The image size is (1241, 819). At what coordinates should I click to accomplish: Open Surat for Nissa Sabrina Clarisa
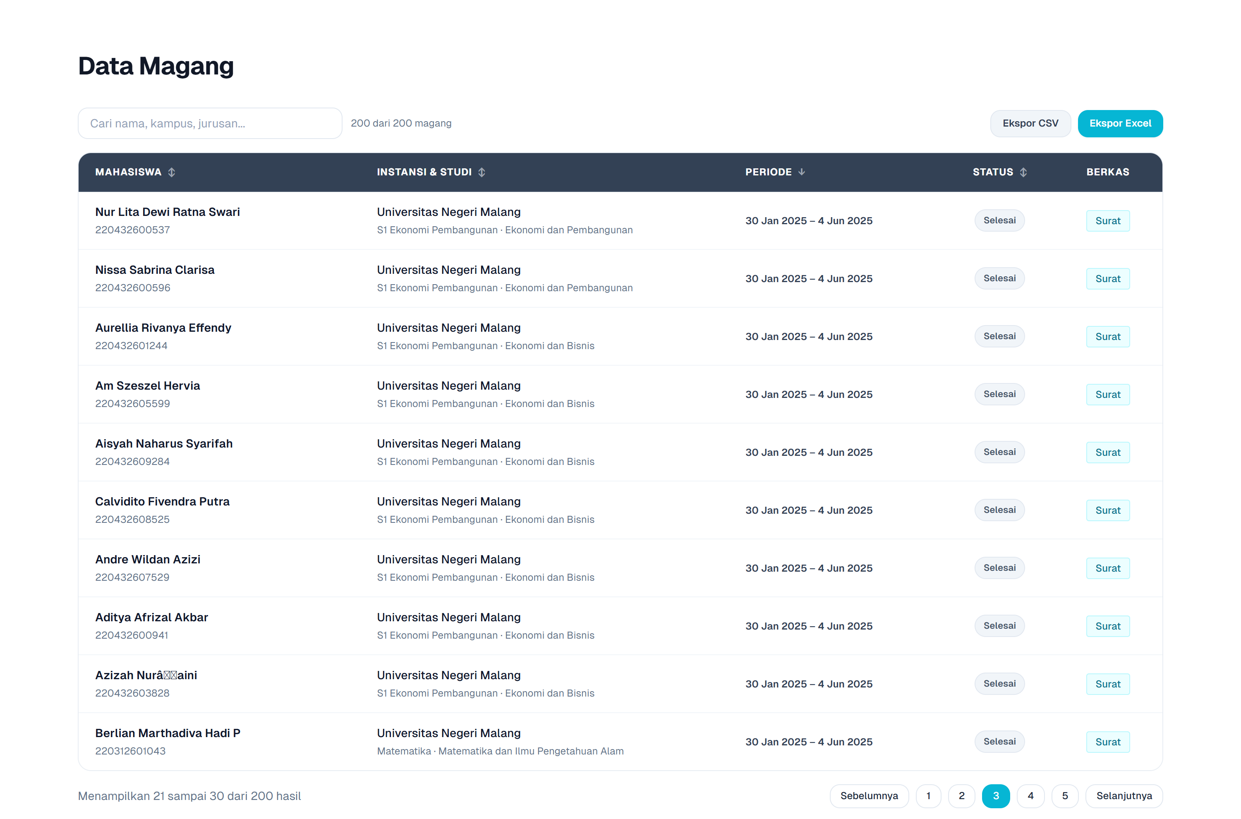tap(1108, 279)
